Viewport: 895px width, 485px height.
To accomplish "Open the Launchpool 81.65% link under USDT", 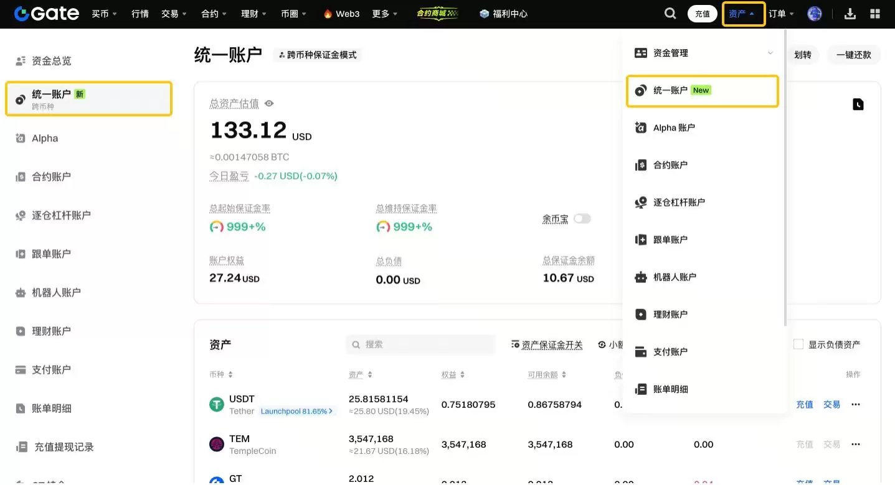I will click(x=297, y=411).
